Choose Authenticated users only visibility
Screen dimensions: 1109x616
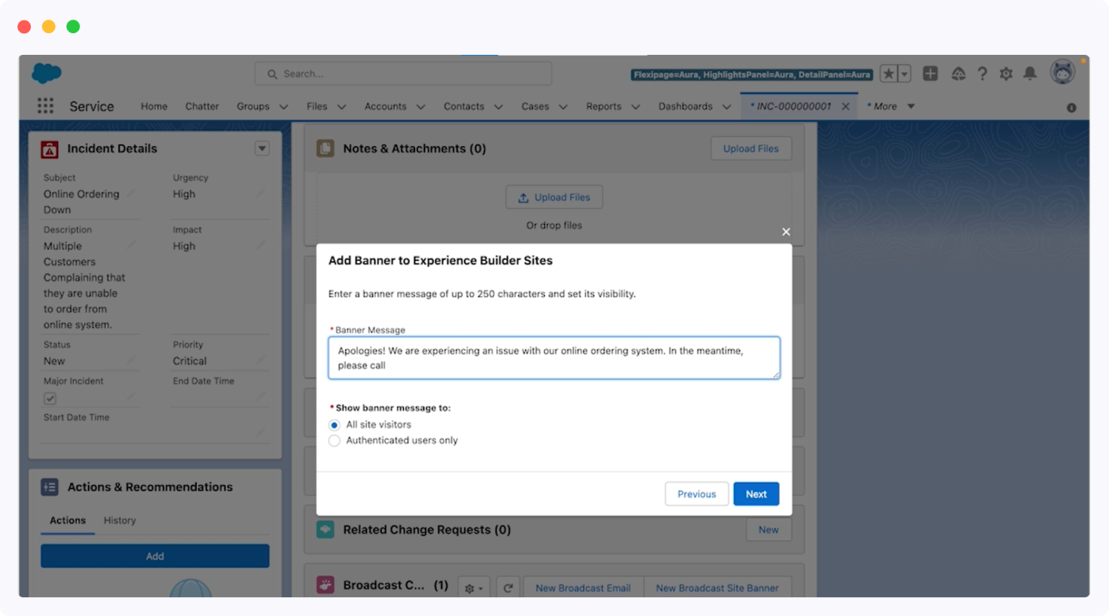(334, 440)
